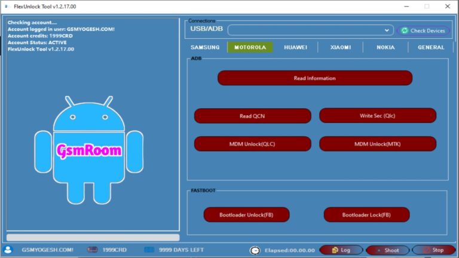This screenshot has height=258, width=459.
Task: Switch to the XIAOMI tab
Action: 341,47
